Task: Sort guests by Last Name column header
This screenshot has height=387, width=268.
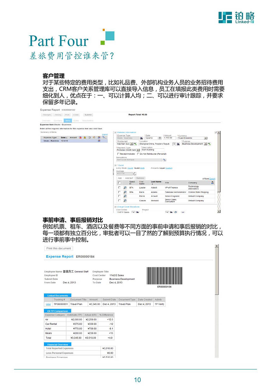Action: click(x=156, y=182)
